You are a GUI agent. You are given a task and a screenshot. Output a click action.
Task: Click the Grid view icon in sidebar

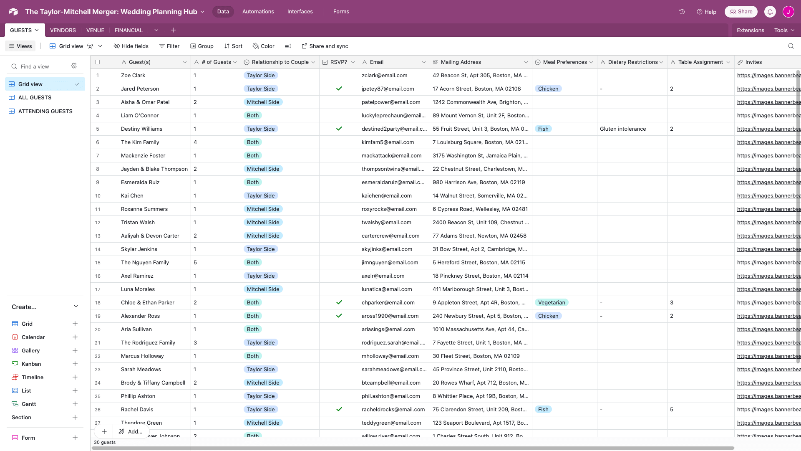click(12, 84)
